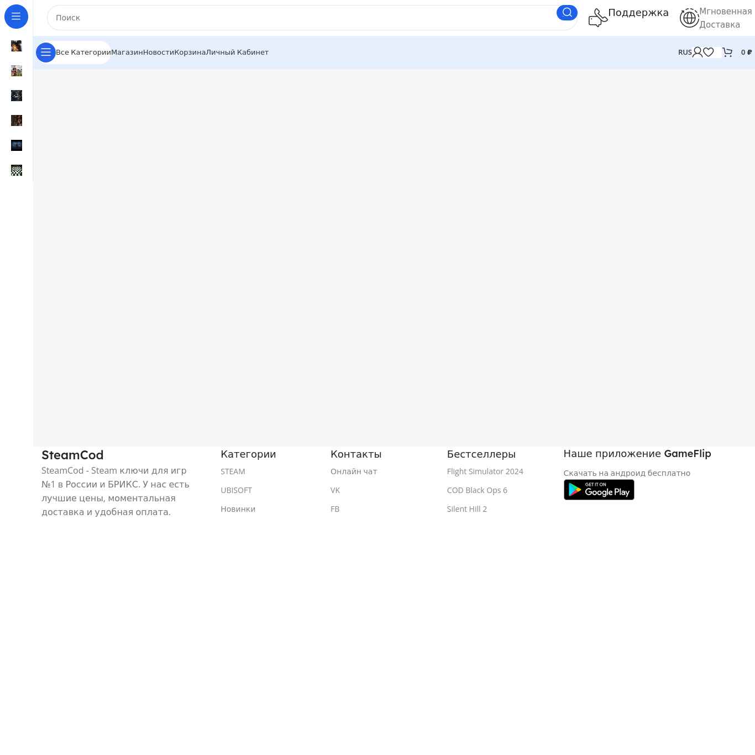Open the Личный Кабинет menu item
The image size is (755, 755).
(x=237, y=53)
